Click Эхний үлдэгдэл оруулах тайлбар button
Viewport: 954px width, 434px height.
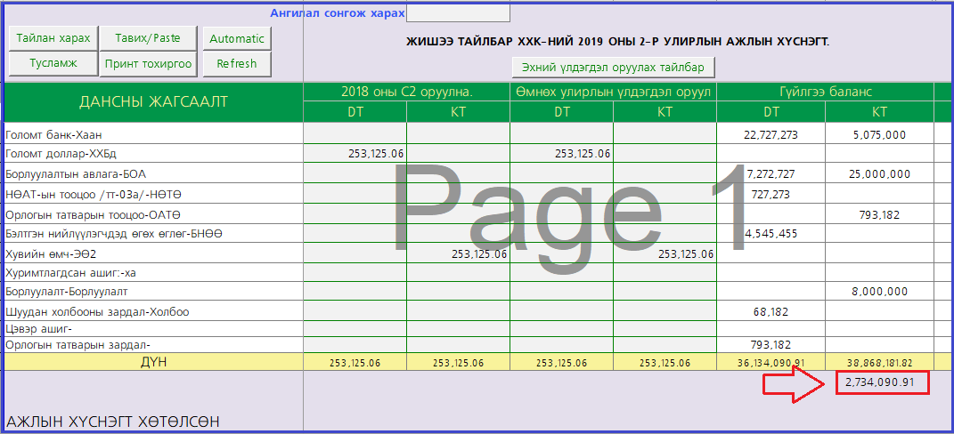613,68
